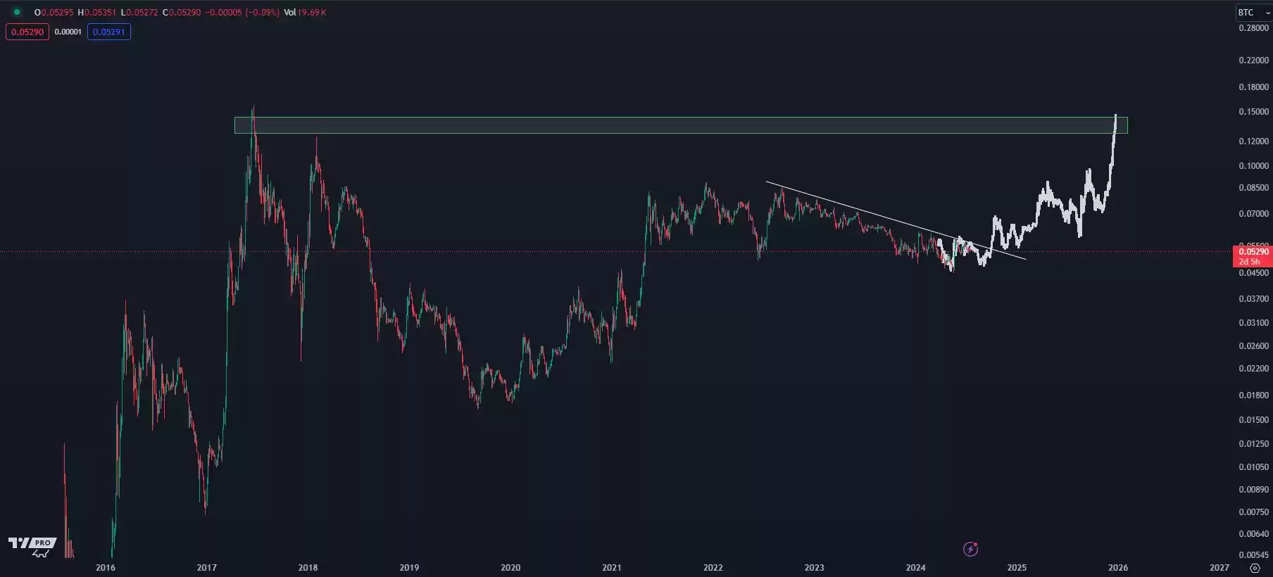Screen dimensions: 1273x577
Task: Click the 0.01000 price scale label
Action: click(x=1253, y=467)
